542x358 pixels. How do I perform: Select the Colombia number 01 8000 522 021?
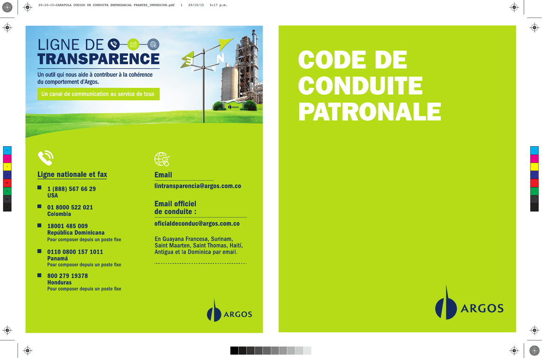pos(70,208)
